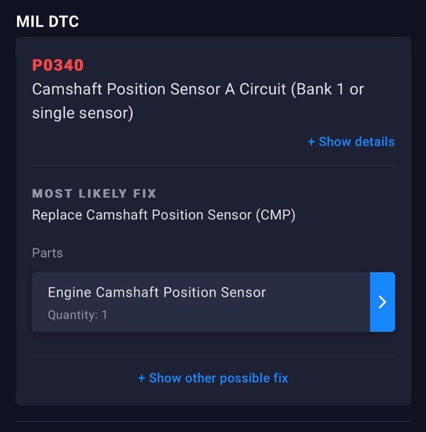Expand Show other possible fix
The image size is (426, 432).
[x=213, y=378]
